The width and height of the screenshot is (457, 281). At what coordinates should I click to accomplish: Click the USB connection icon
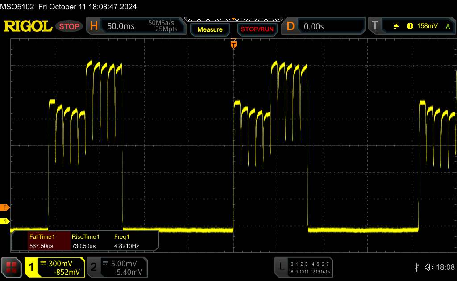tap(417, 267)
